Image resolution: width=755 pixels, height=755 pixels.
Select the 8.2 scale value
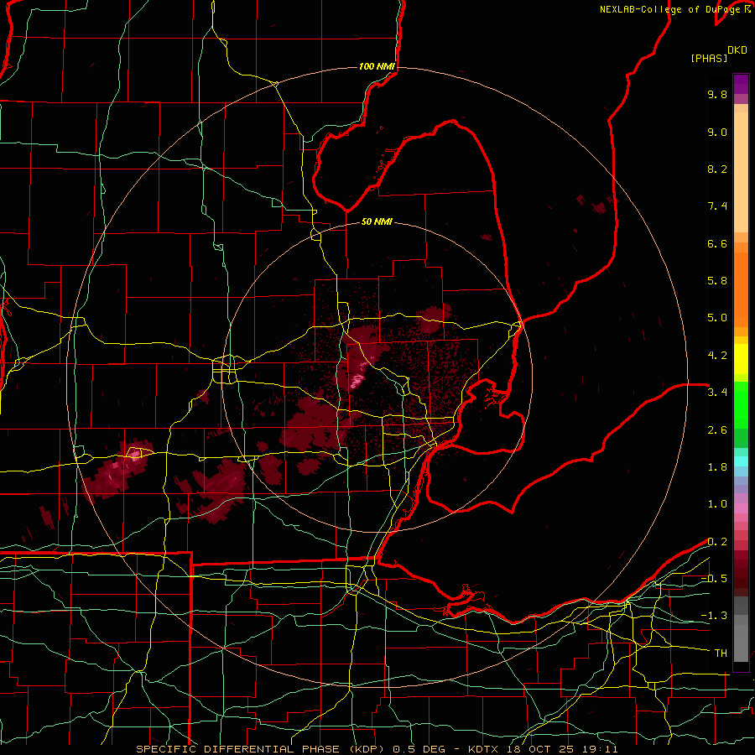point(717,169)
